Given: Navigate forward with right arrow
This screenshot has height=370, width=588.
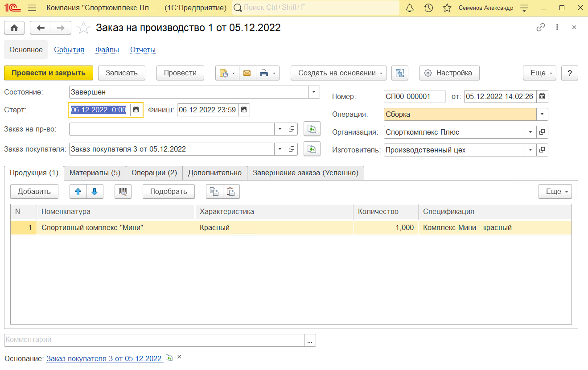Looking at the screenshot, I should (61, 28).
